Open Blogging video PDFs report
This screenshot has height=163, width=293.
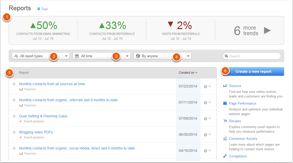pyautogui.click(x=36, y=132)
